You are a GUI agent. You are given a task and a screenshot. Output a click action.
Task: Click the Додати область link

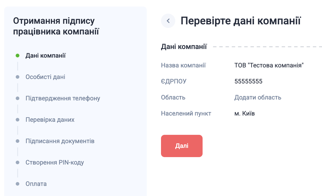point(258,97)
